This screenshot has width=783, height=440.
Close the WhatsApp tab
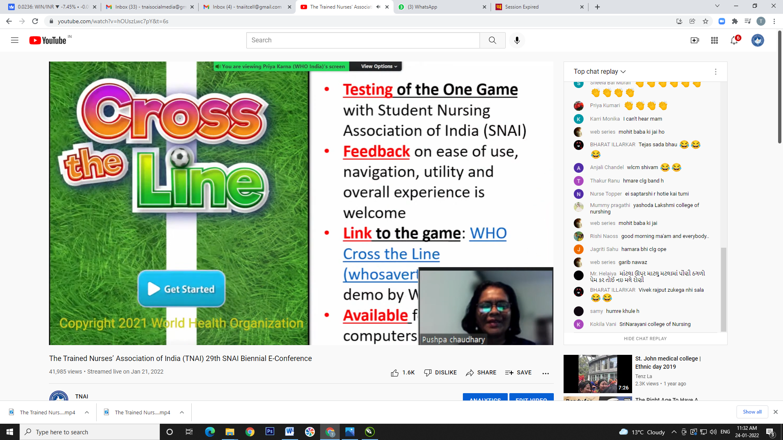(x=484, y=7)
